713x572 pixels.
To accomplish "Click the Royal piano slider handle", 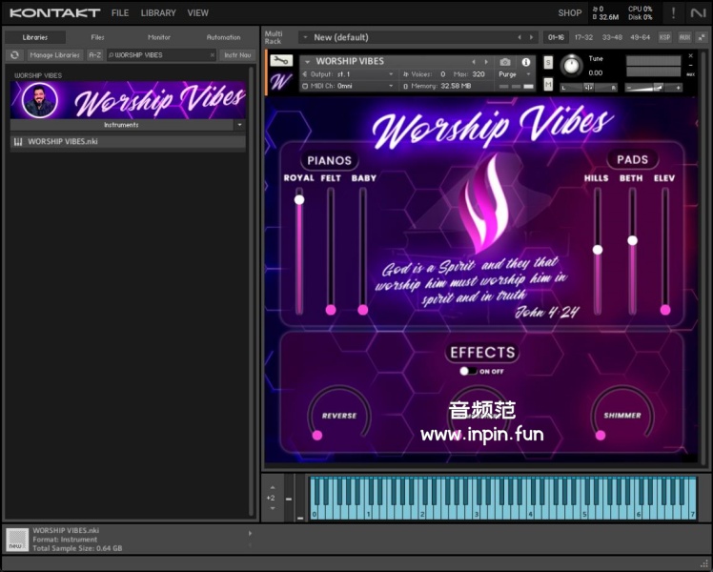I will (x=299, y=199).
